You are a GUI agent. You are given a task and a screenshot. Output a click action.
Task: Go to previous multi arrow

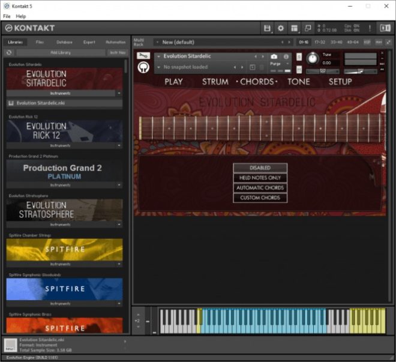coord(283,42)
